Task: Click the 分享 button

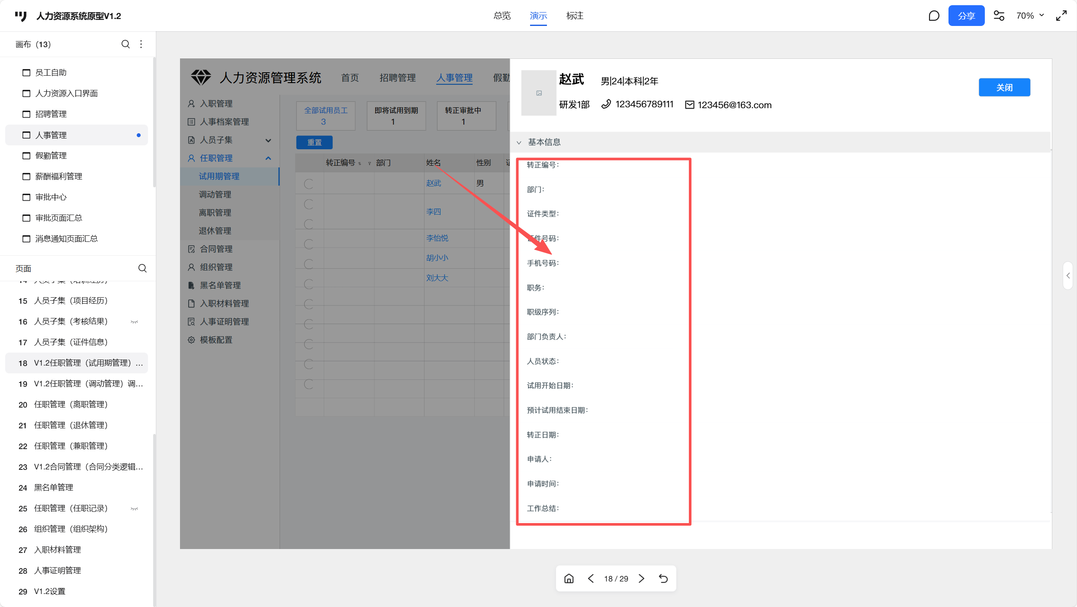Action: [x=966, y=16]
